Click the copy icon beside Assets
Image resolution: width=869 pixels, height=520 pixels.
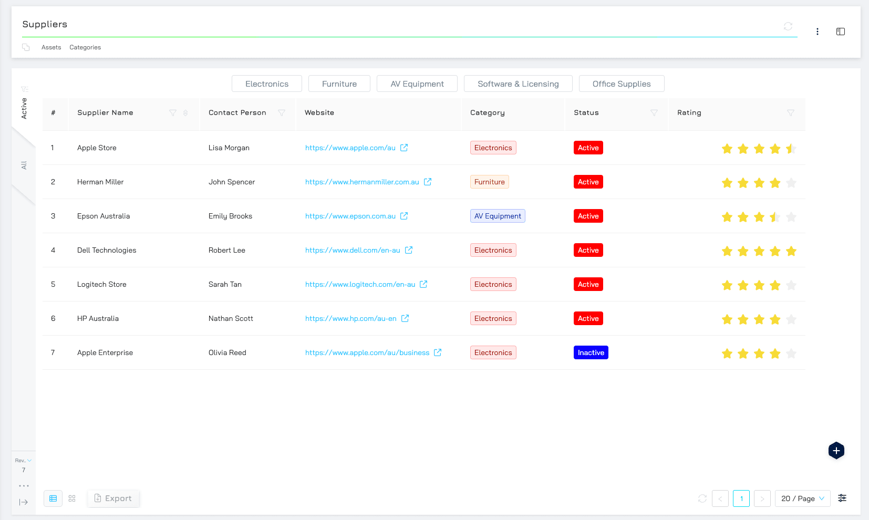26,47
